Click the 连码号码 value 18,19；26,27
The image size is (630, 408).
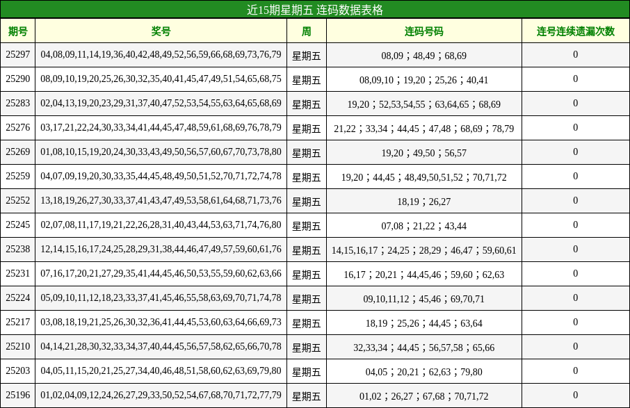coord(424,201)
